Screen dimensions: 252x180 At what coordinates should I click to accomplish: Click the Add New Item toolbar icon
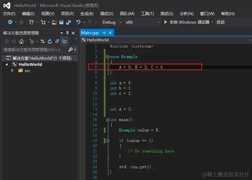[43, 22]
